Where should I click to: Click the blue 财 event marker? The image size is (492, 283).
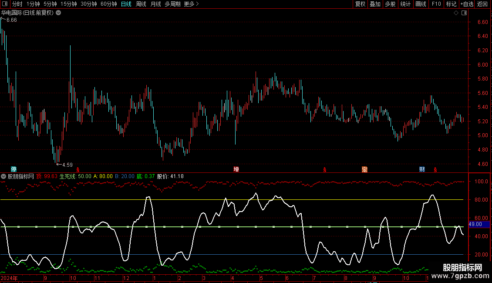point(422,169)
